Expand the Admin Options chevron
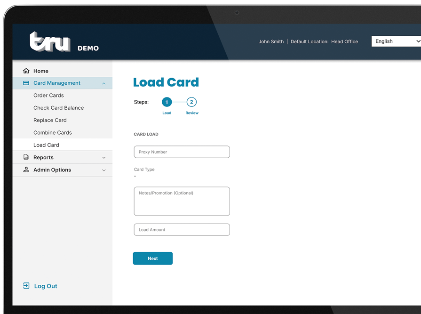The height and width of the screenshot is (314, 421). 104,170
